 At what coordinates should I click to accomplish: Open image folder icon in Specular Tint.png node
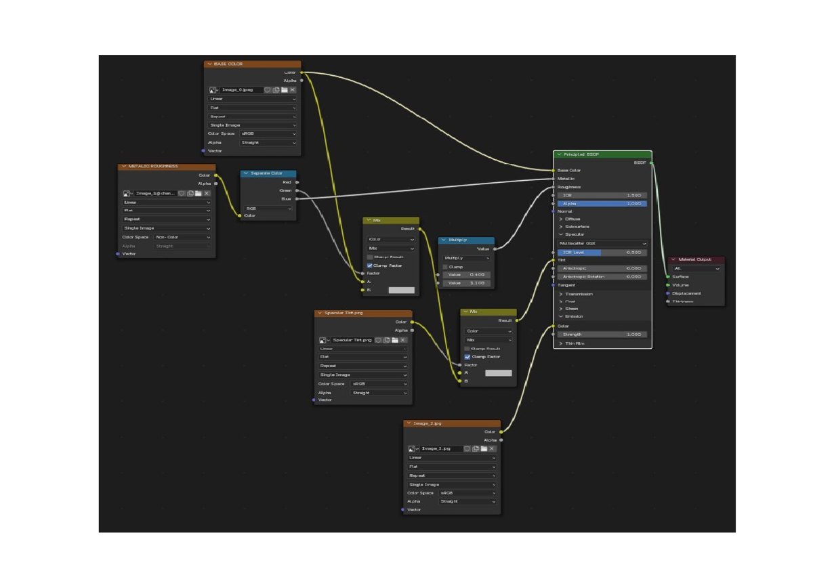click(394, 340)
